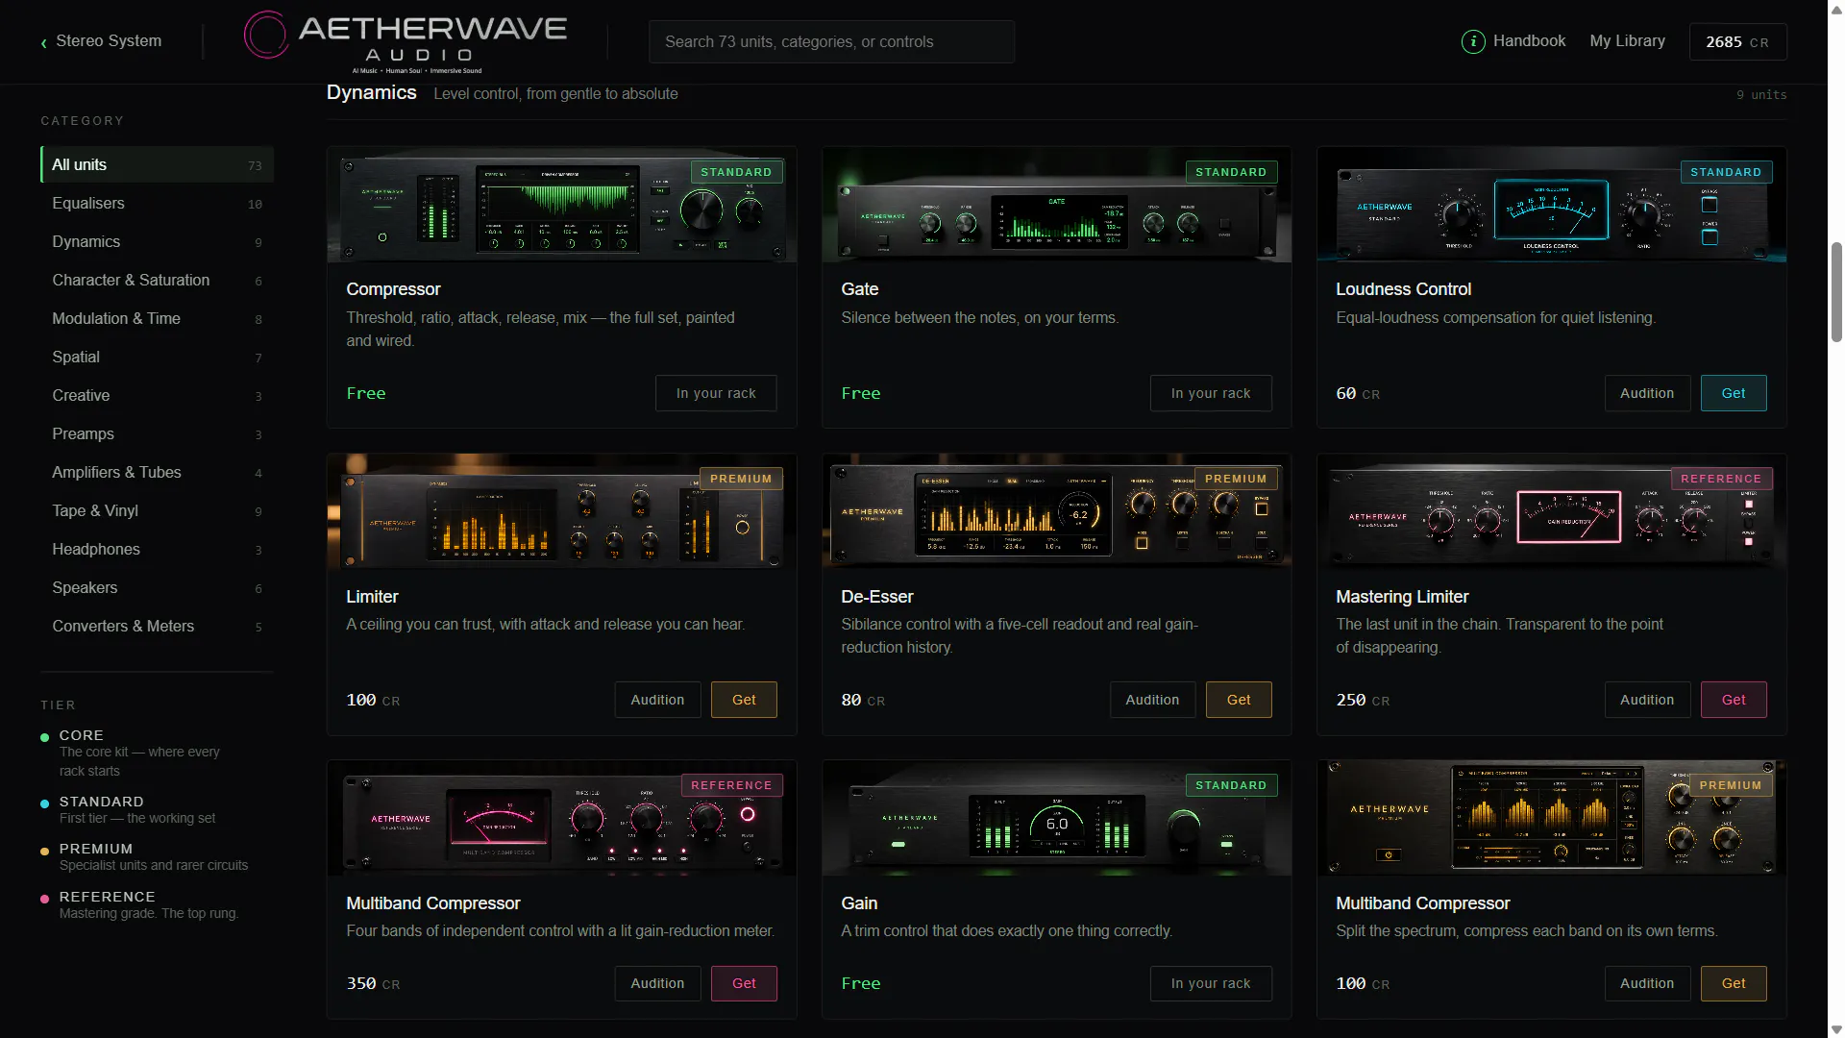Get the Limiter for 100 CR
The image size is (1845, 1038).
click(744, 700)
